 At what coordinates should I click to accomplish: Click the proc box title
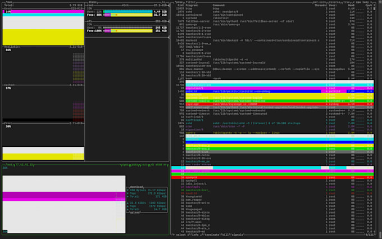click(179, 2)
